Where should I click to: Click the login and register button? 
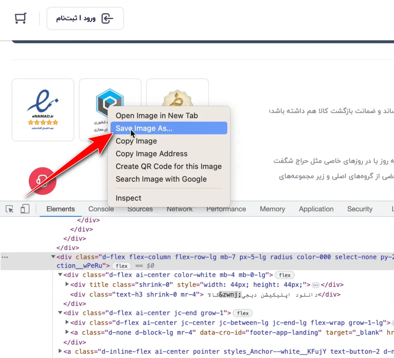(85, 18)
